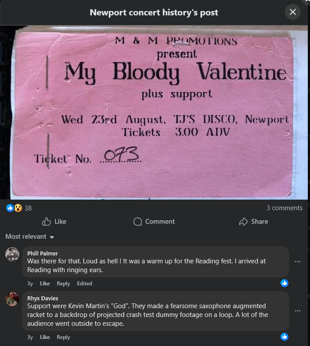Reply to Phill Palmer's comment
310x346 pixels.
pos(63,284)
